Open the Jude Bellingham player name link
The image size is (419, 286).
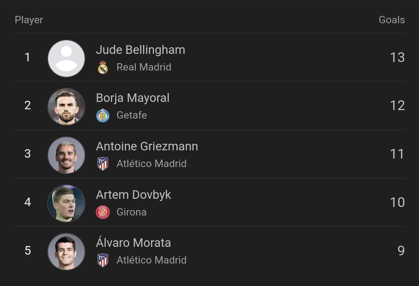(140, 50)
